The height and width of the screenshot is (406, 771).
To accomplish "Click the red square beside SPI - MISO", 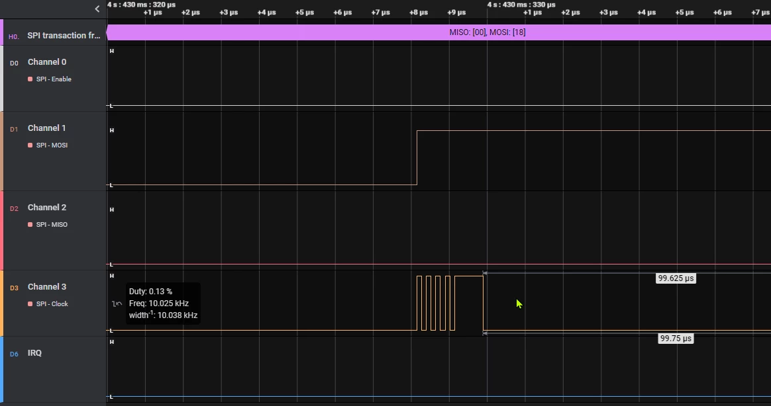I will click(x=30, y=224).
